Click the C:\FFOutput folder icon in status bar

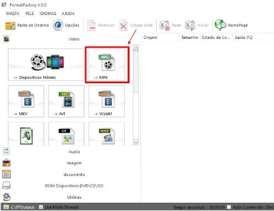6,207
